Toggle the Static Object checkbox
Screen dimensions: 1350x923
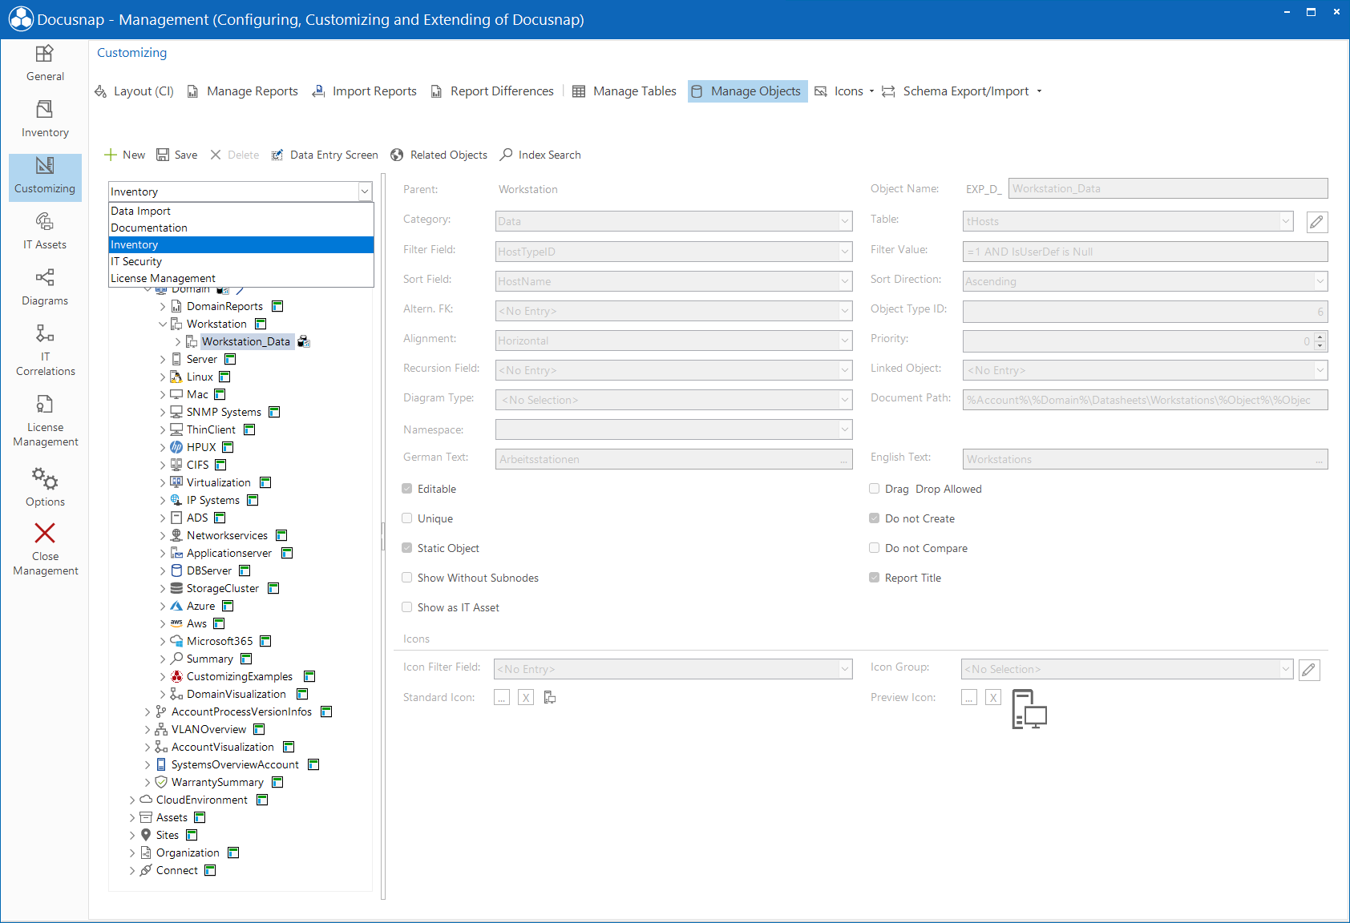tap(407, 548)
